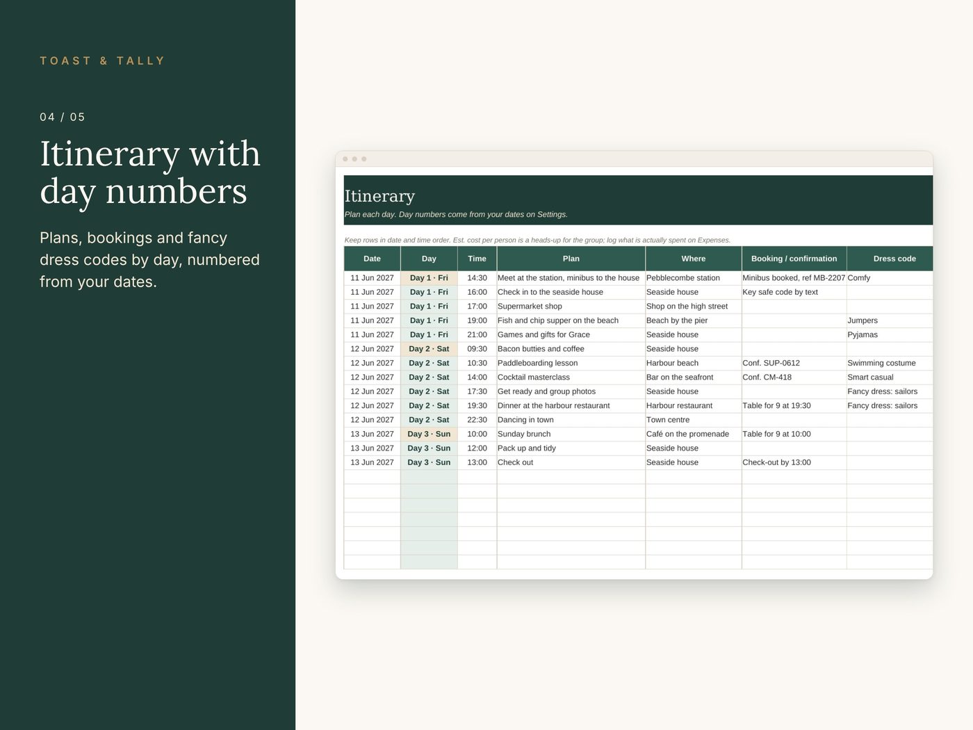The width and height of the screenshot is (973, 730).
Task: Select 'Minibus booked, ref MB-2207' cell
Action: pos(794,278)
